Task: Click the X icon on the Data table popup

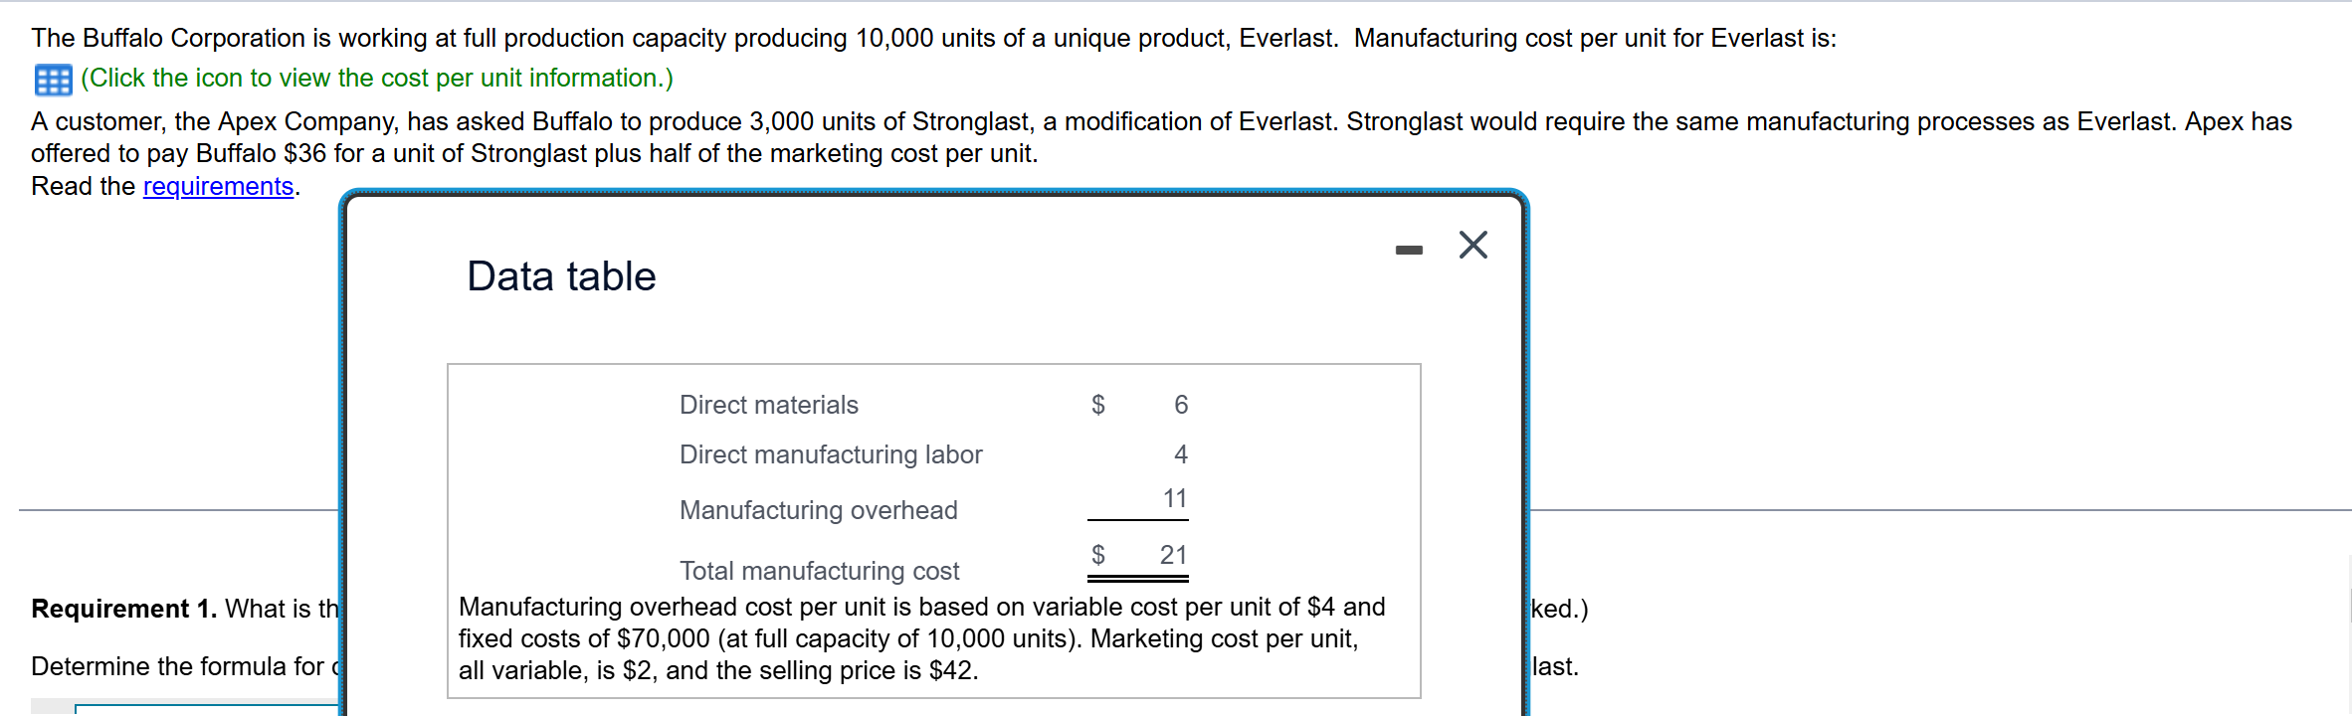Action: tap(1472, 245)
